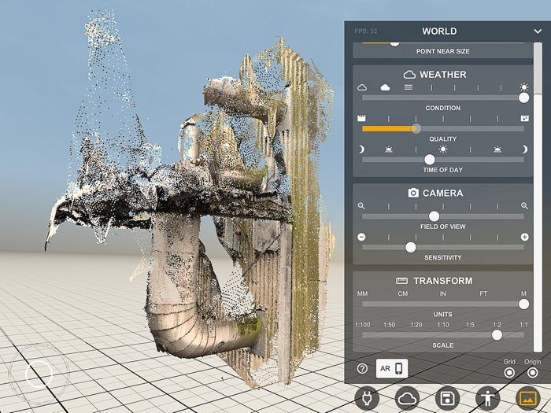Set scale to 1:1
Screen dimensions: 551x413
(x=523, y=325)
